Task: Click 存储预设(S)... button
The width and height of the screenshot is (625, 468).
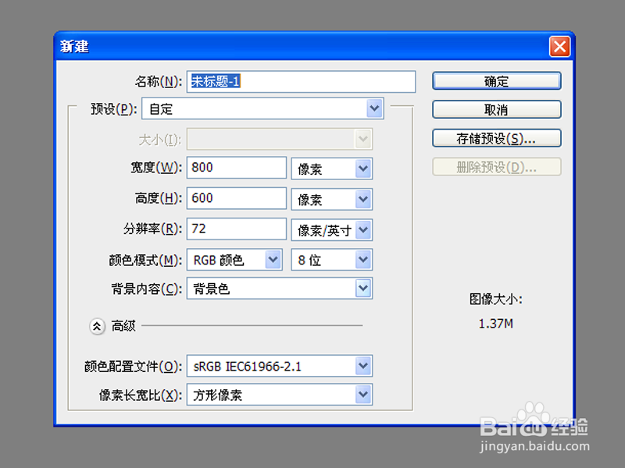Action: pos(497,138)
